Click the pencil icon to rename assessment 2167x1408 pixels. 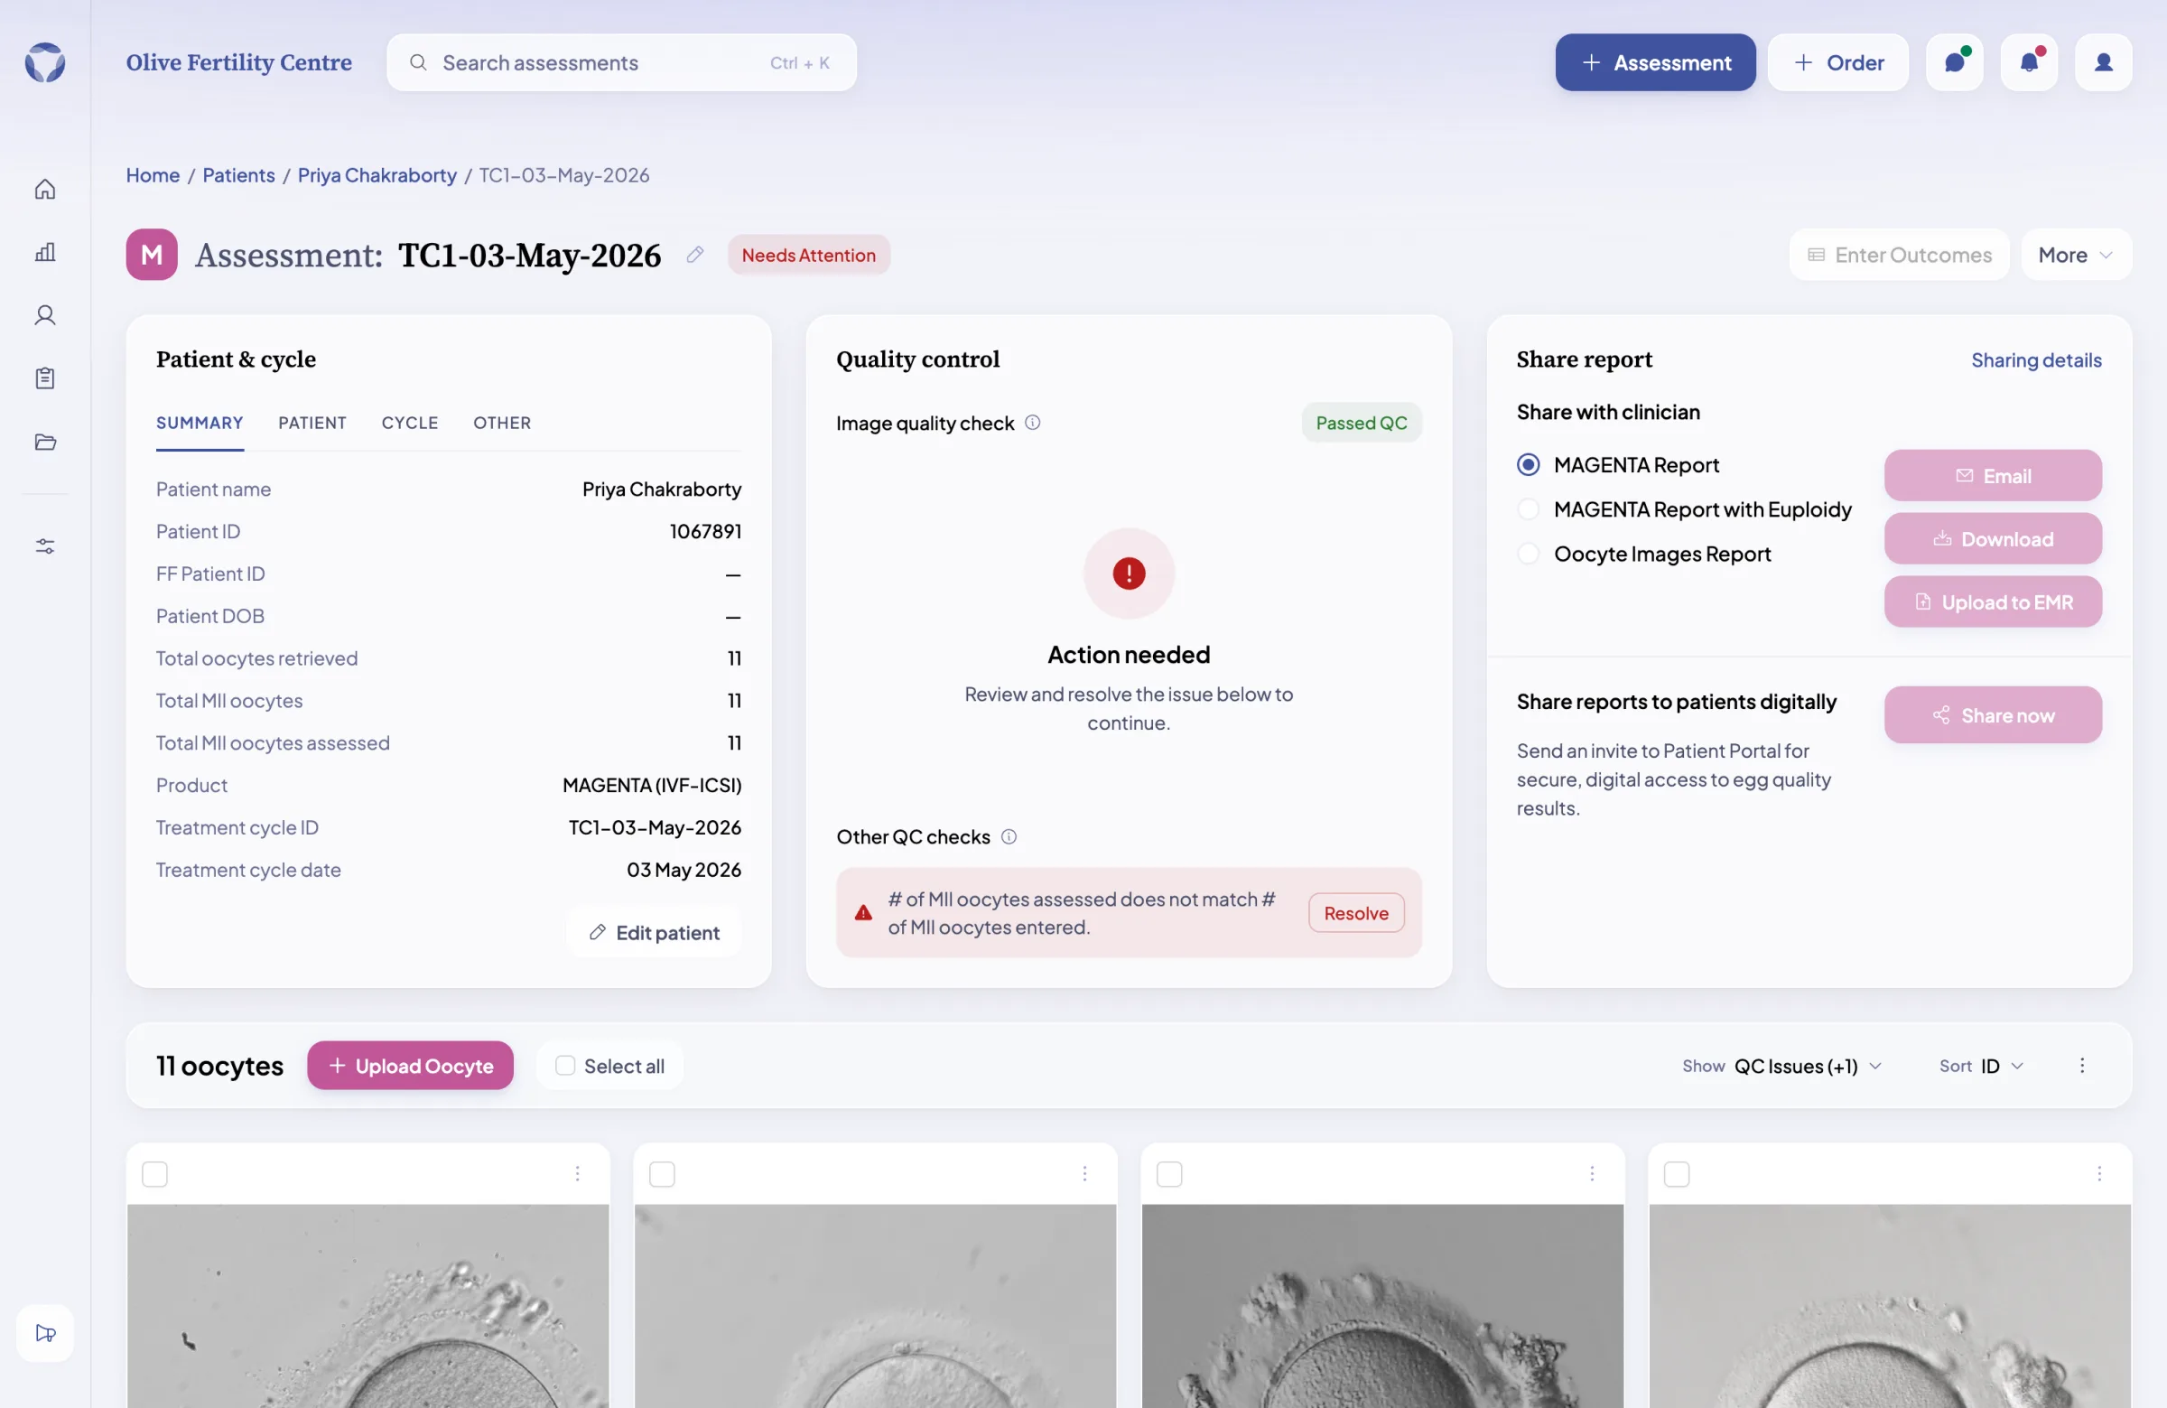click(x=694, y=255)
